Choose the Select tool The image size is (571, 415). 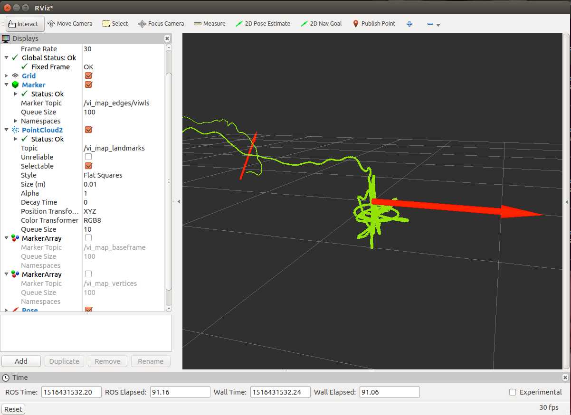point(115,24)
